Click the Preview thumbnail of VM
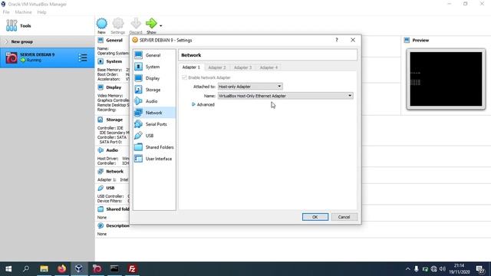Screen dimensions: 491x276 [446, 79]
